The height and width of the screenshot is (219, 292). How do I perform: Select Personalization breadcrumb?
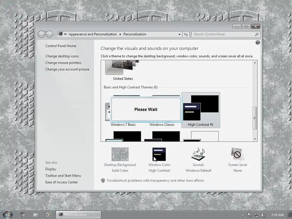click(x=135, y=34)
